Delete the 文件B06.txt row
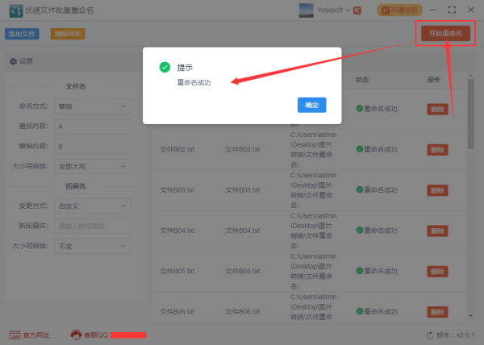484x345 pixels. [437, 312]
